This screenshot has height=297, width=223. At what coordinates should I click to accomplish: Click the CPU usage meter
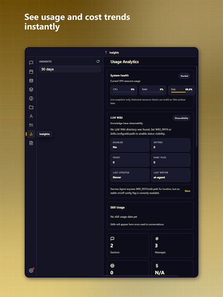click(124, 90)
